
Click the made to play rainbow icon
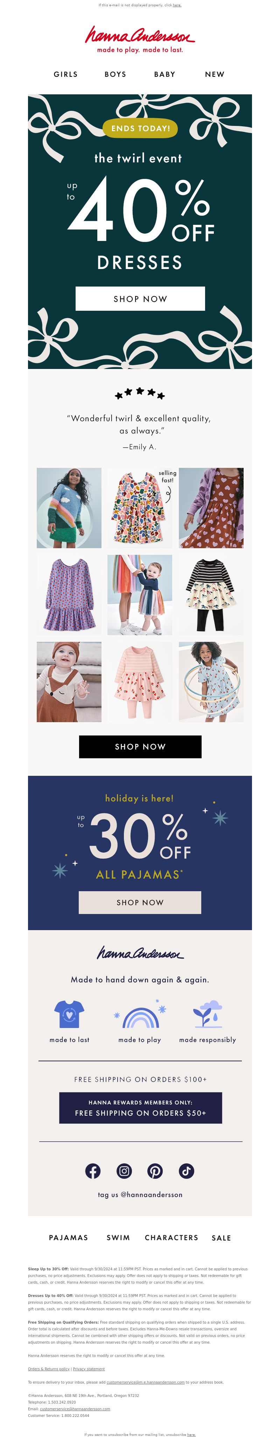(140, 1015)
